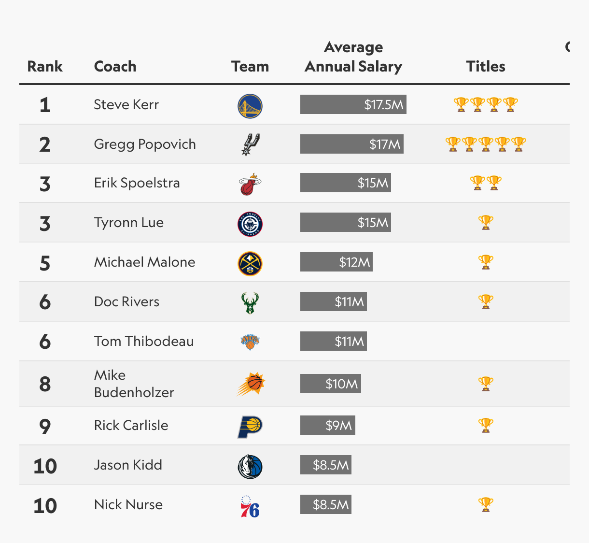The width and height of the screenshot is (589, 543).
Task: Click the Miami Heat logo
Action: click(250, 184)
